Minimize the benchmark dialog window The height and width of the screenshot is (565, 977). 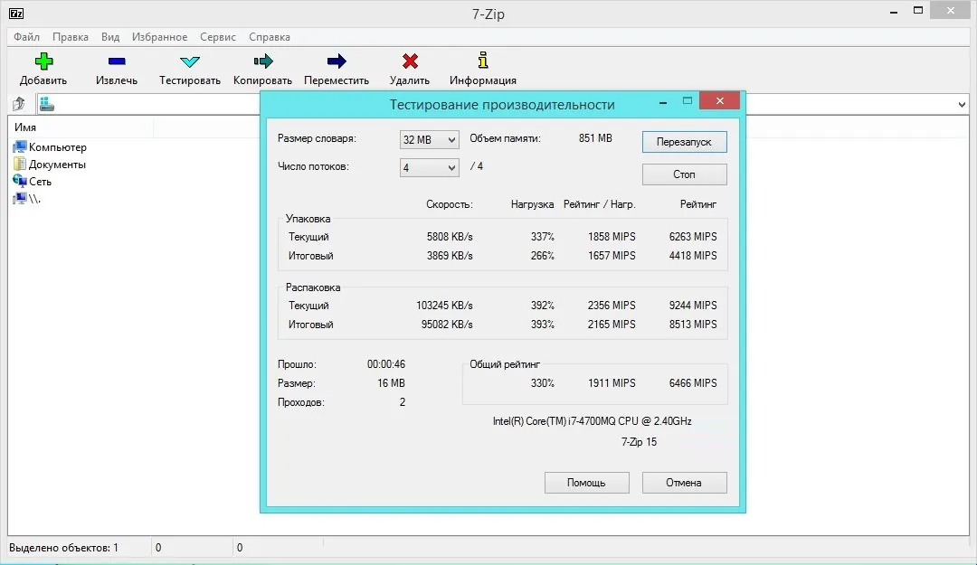point(663,101)
